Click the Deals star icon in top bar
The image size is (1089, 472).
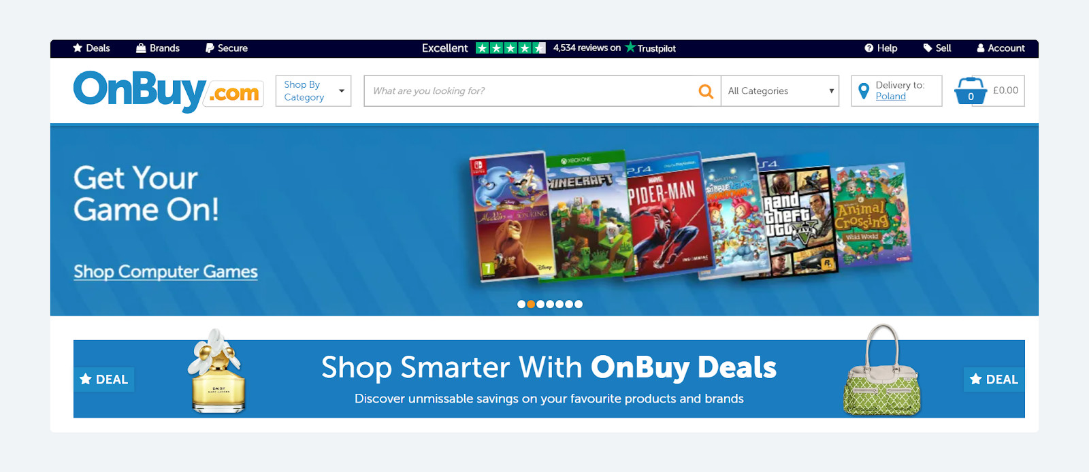coord(78,48)
